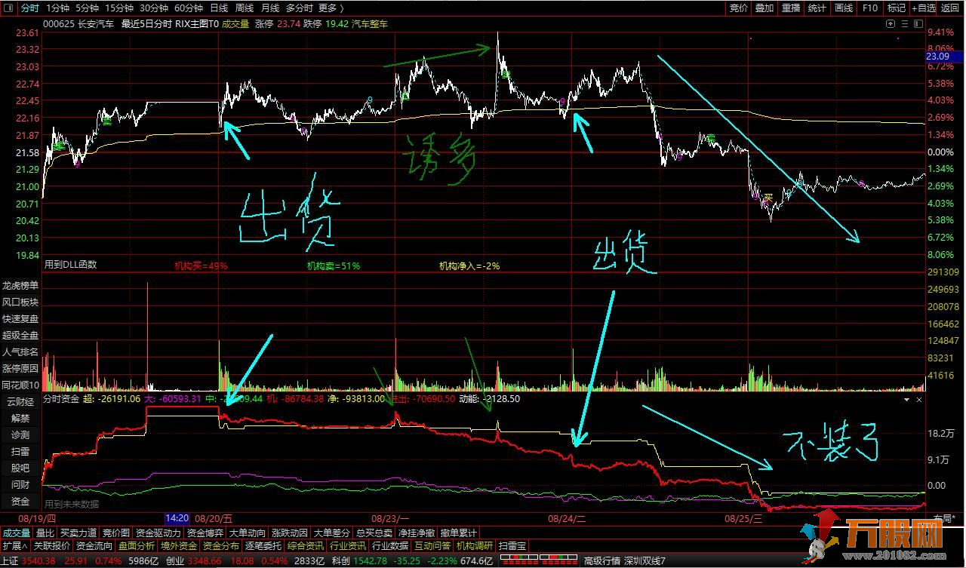Screen dimensions: 966x568
Task: Select the 买卖力道 indicator tab
Action: 78,533
